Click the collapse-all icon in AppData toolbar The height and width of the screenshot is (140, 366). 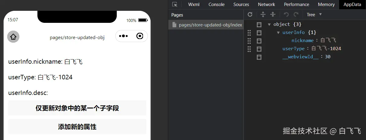(x=273, y=14)
